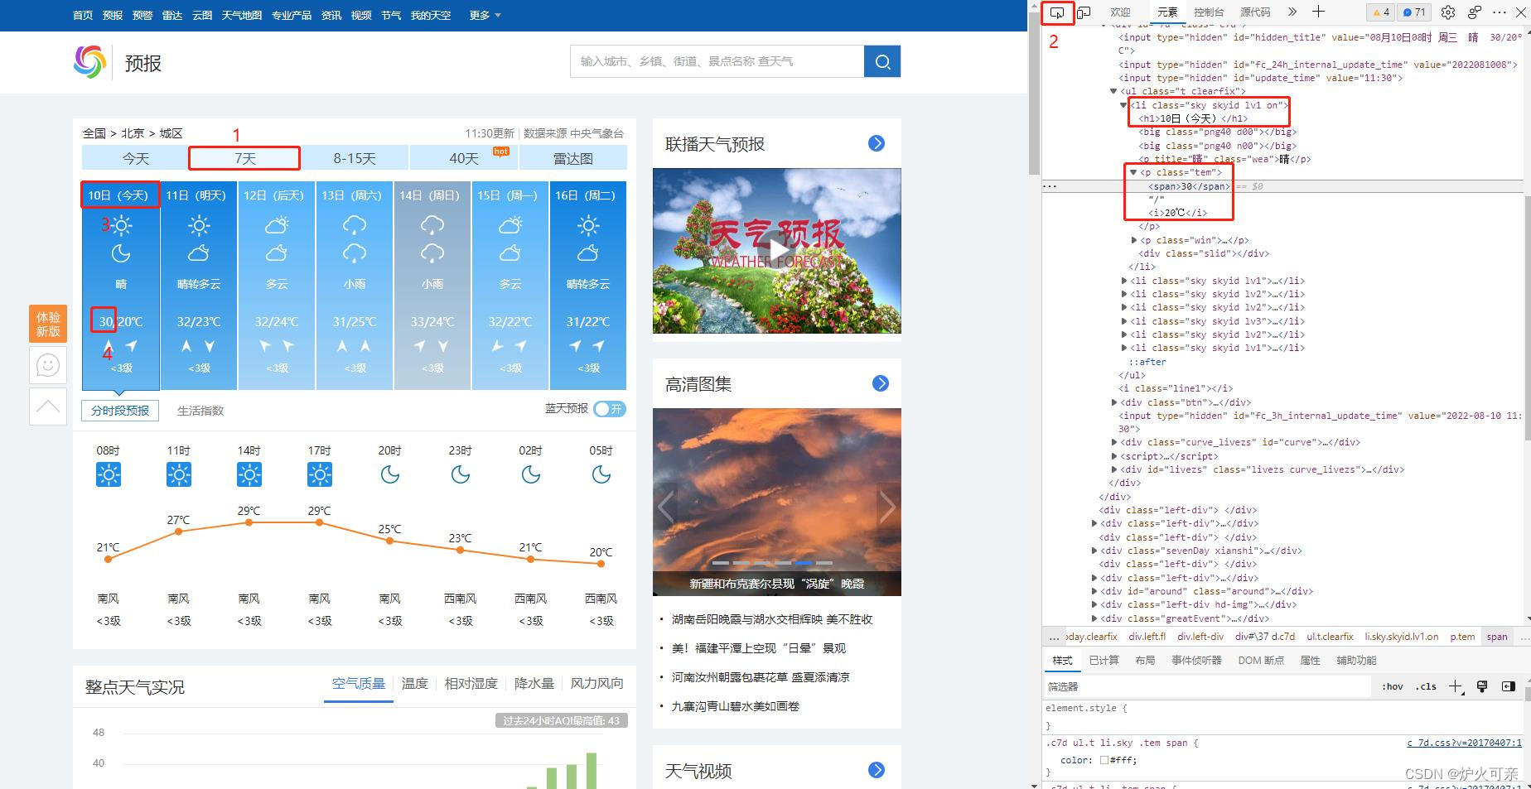Click arrow icon next to 天气视频
The width and height of the screenshot is (1531, 789).
point(877,770)
